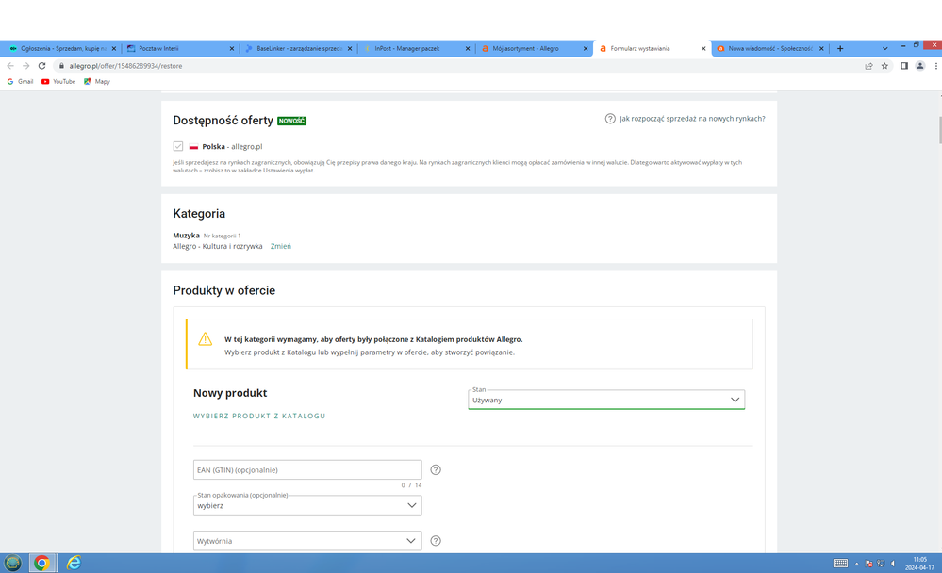Viewport: 942px width, 573px height.
Task: Click the Muzyka category name
Action: (x=187, y=236)
